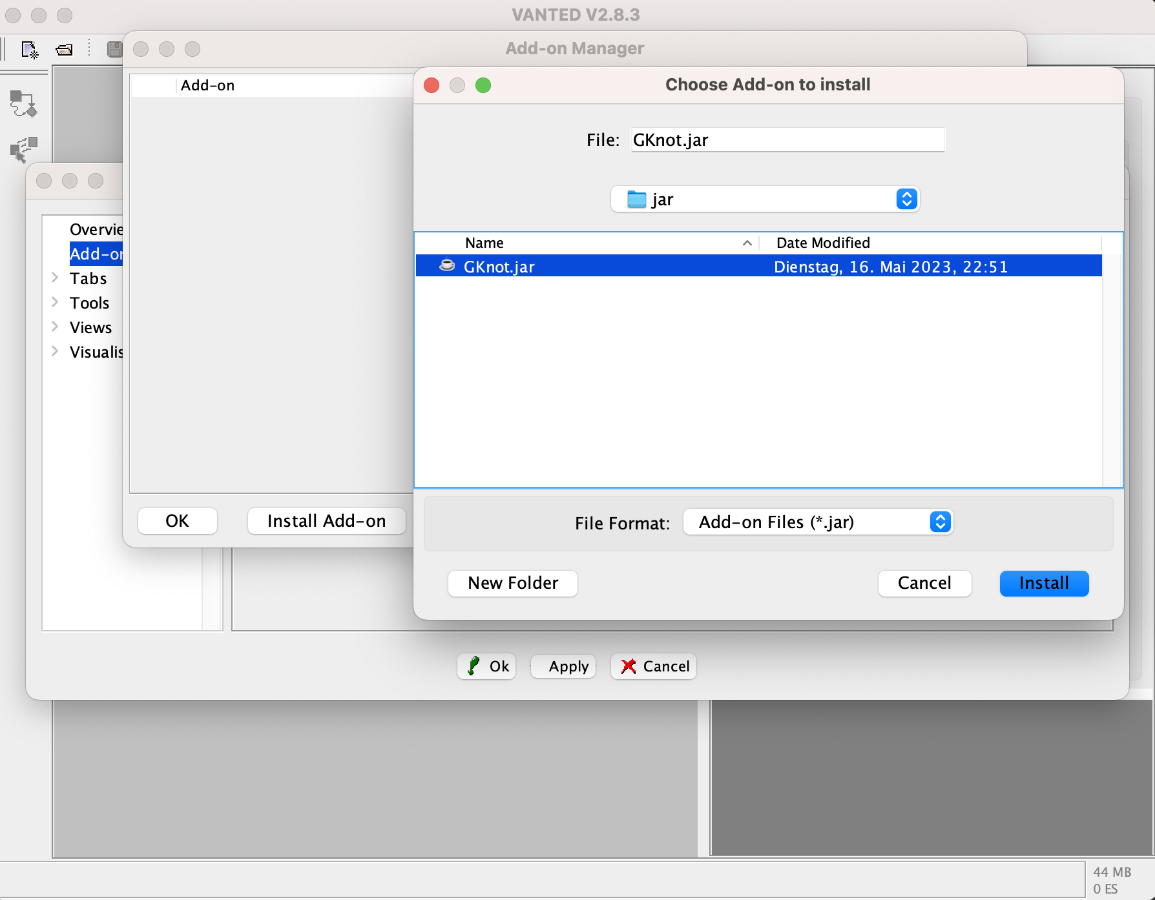This screenshot has height=900, width=1155.
Task: Click the open file folder icon
Action: click(64, 50)
